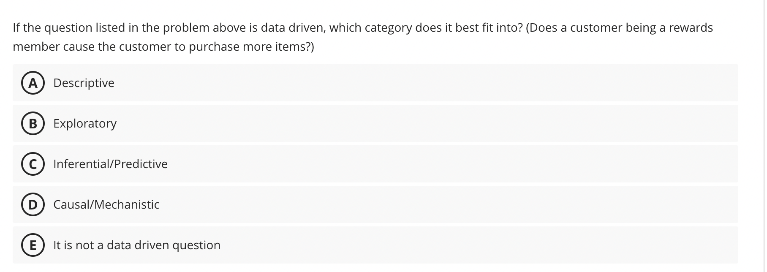
Task: Click the option E answer row
Action: (x=375, y=245)
